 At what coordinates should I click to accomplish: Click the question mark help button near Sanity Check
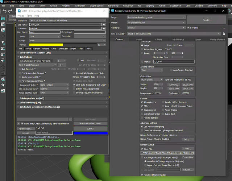point(18,123)
